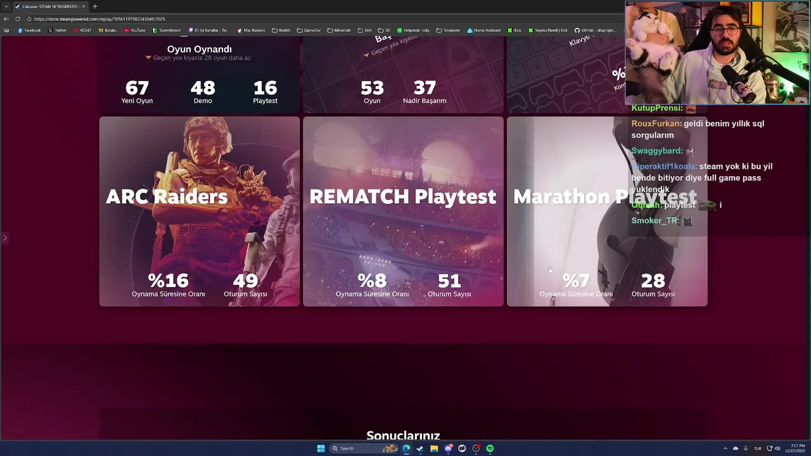The width and height of the screenshot is (811, 456).
Task: Switch the TUR keyboard language
Action: point(757,448)
